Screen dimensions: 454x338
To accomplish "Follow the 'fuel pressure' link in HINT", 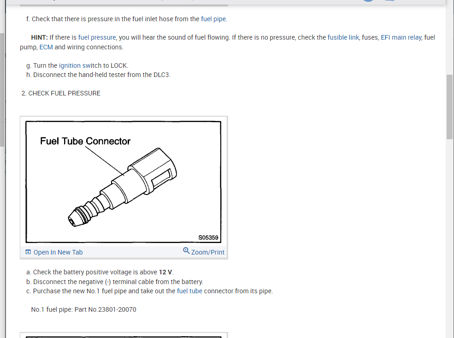I will [x=97, y=38].
